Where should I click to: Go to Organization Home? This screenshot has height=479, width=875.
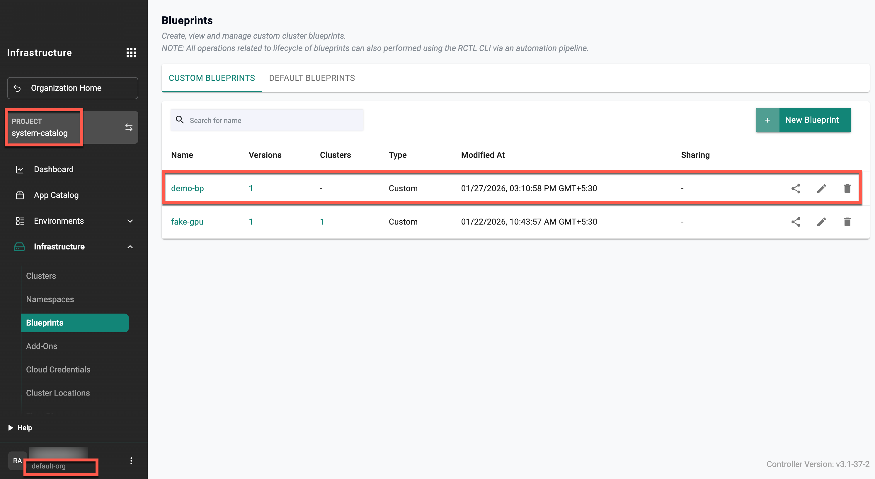[x=72, y=88]
